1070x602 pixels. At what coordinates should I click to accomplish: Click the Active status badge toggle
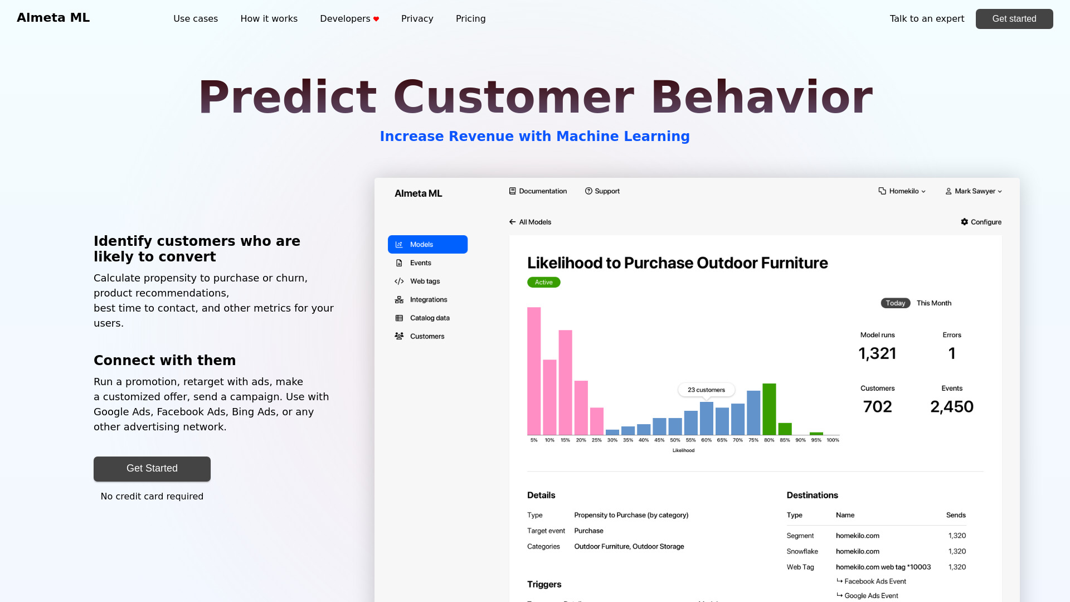tap(543, 282)
